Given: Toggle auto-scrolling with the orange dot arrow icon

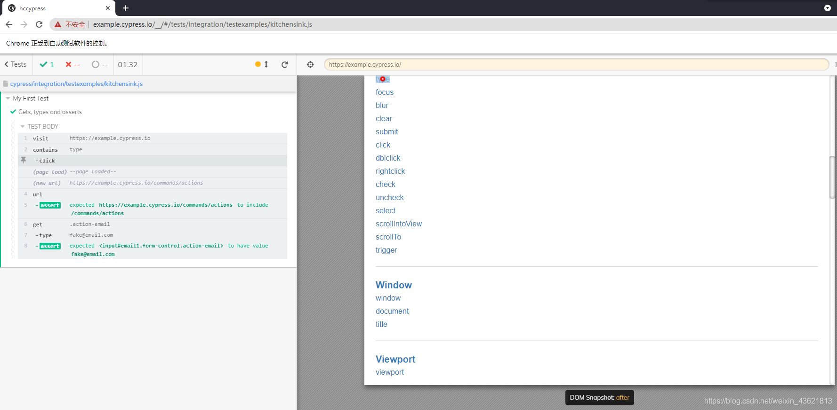Looking at the screenshot, I should coord(262,64).
